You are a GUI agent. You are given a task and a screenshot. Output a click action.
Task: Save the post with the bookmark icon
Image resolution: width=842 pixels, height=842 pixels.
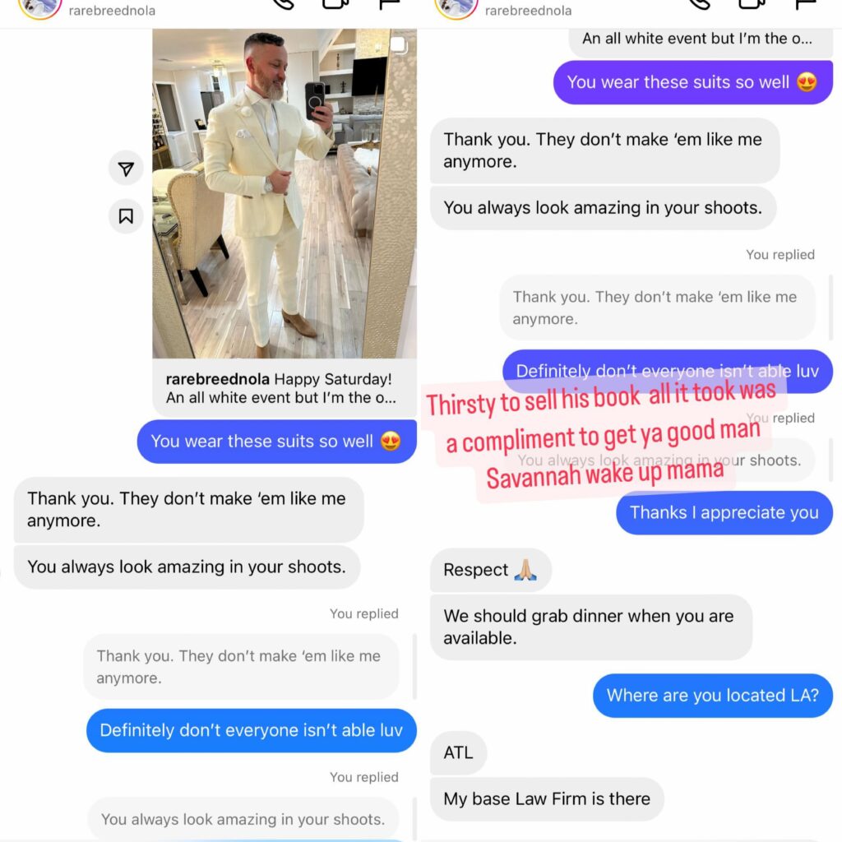click(126, 216)
